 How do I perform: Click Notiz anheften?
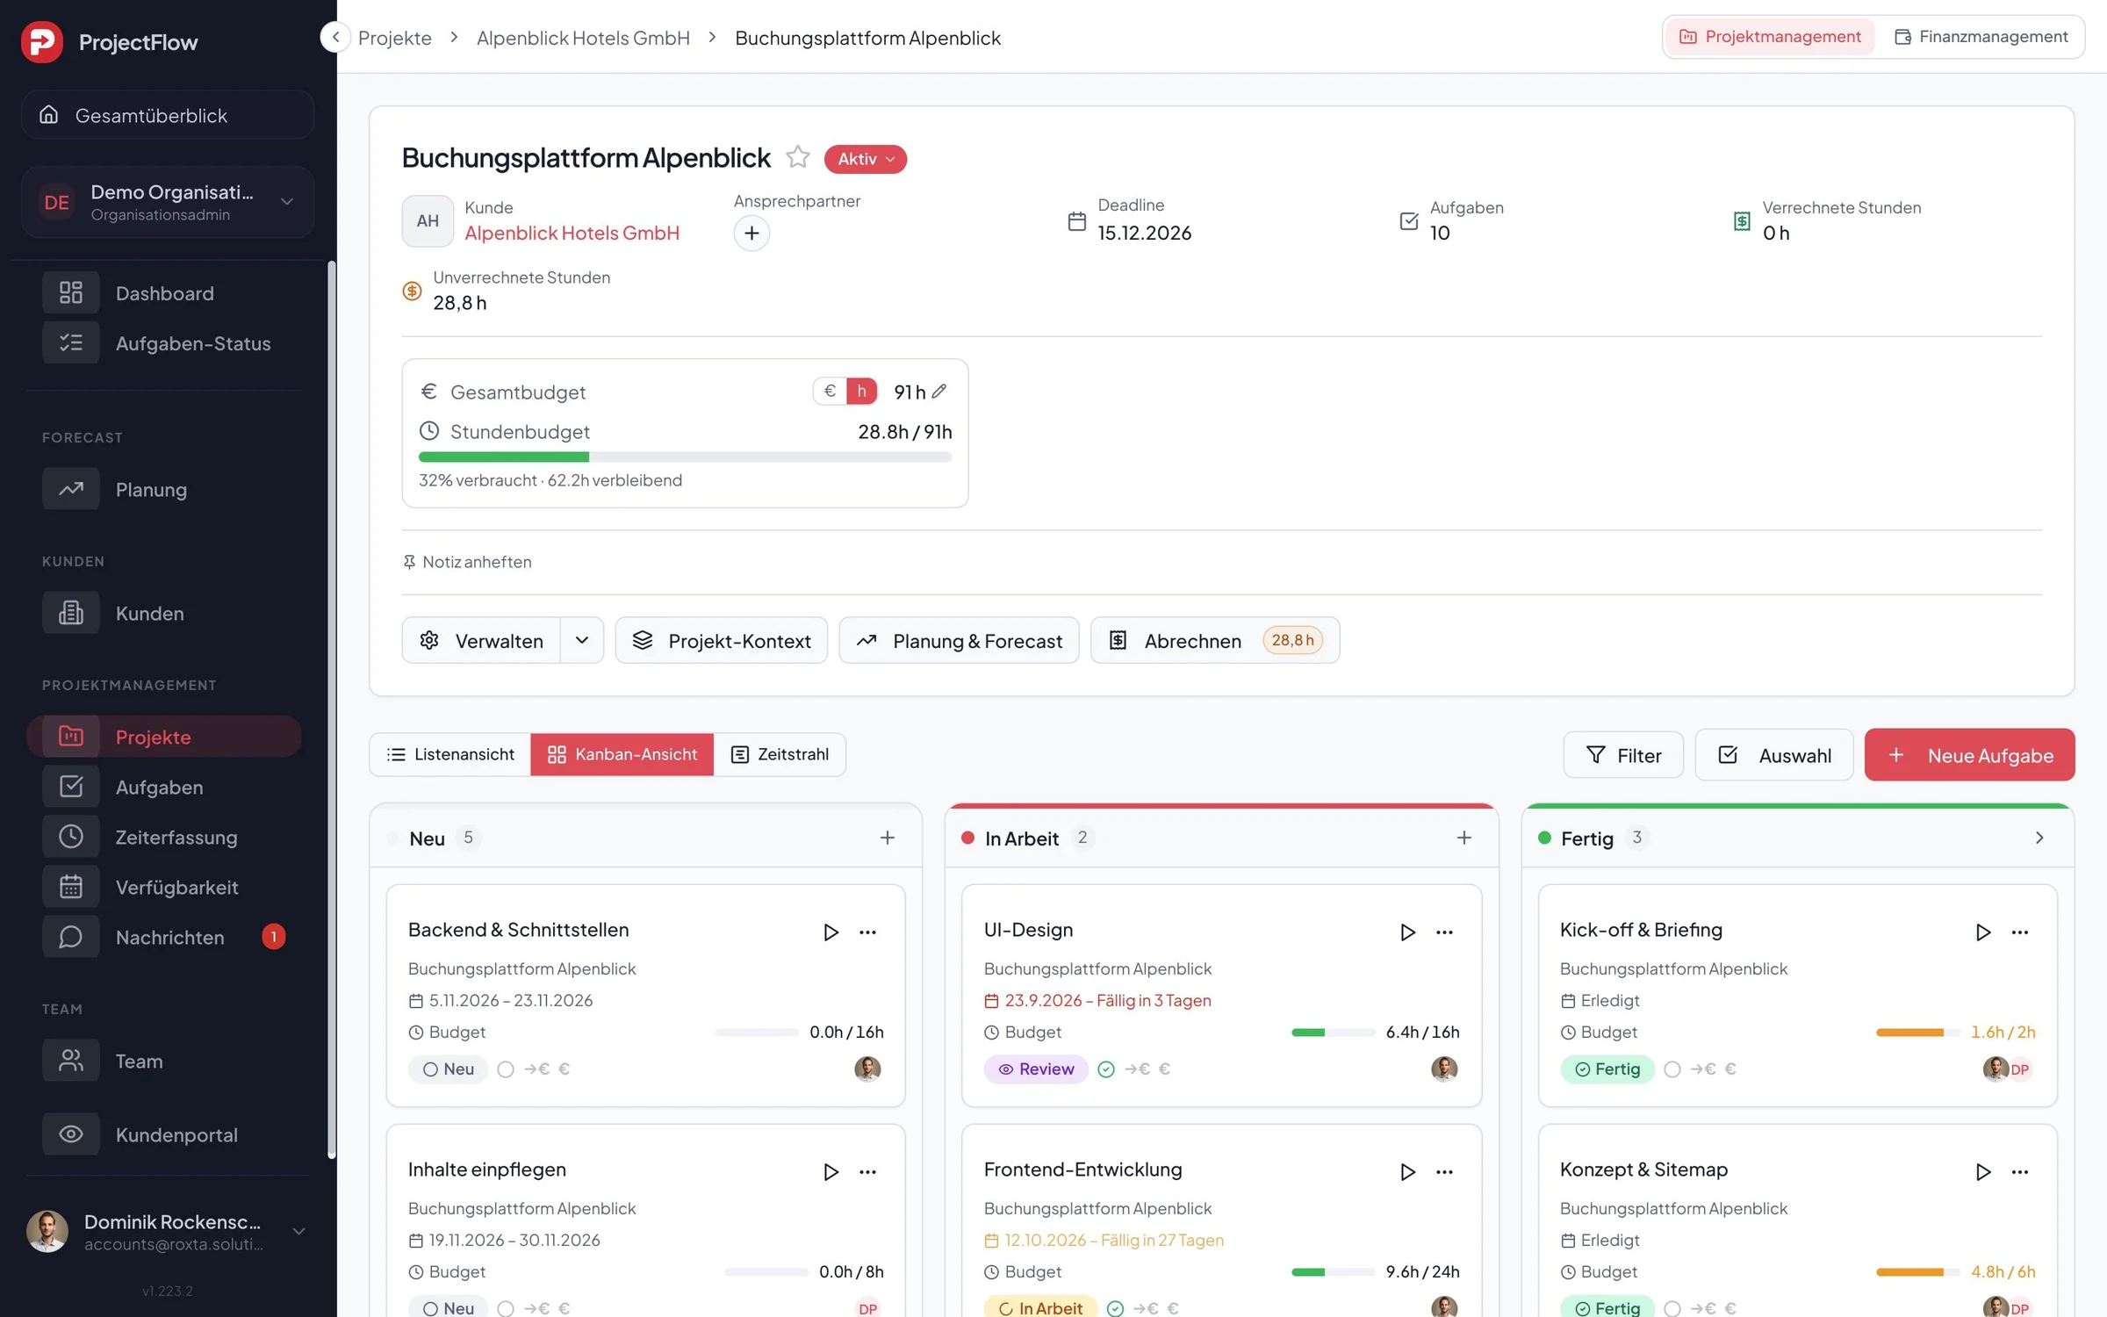[x=467, y=562]
